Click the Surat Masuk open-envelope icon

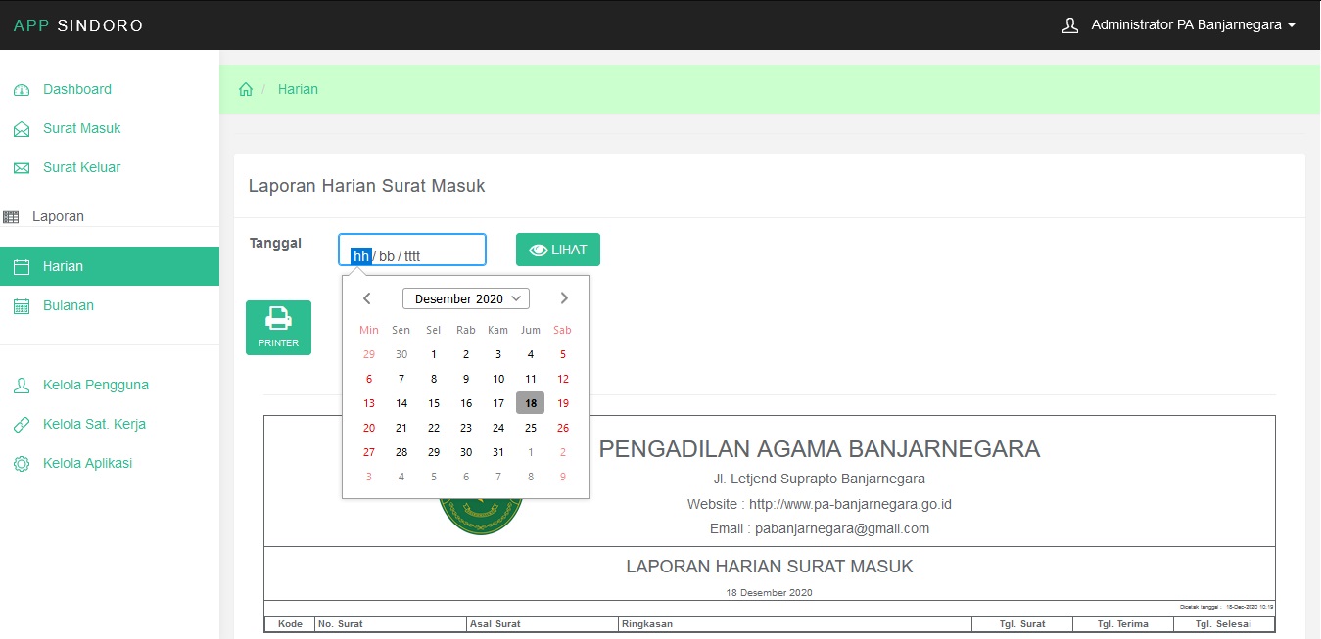coord(22,129)
